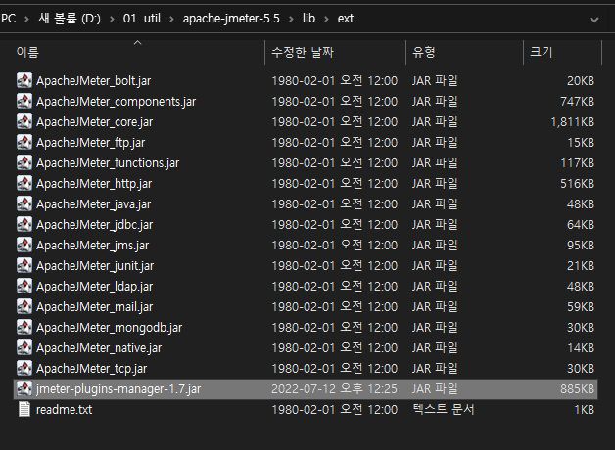
Task: Select file name ApacheJMeter_junit.jar
Action: [x=95, y=265]
